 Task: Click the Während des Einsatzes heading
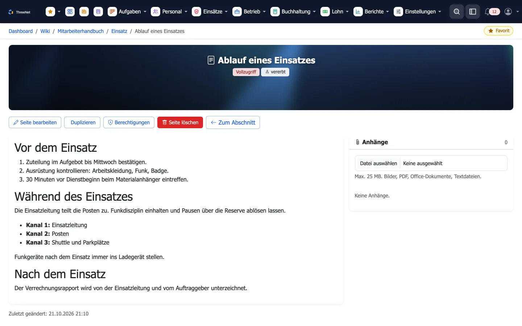coord(74,197)
